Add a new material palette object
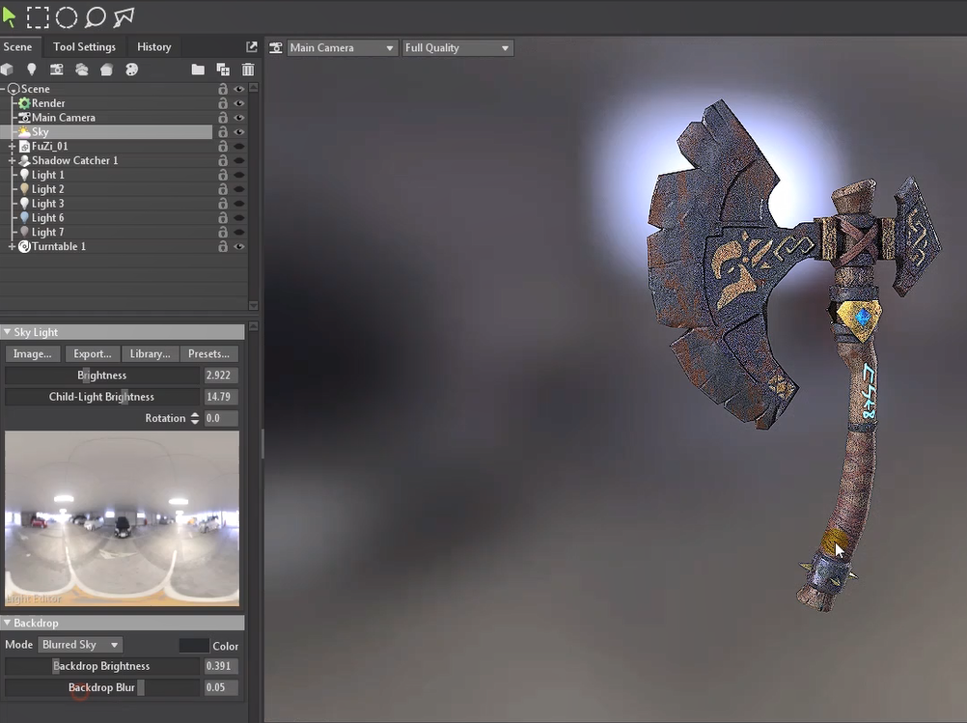The width and height of the screenshot is (967, 723). pos(132,70)
